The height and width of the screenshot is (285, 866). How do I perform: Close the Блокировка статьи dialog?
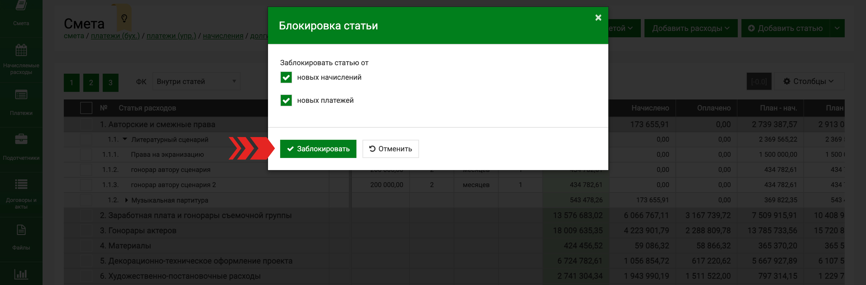(598, 18)
